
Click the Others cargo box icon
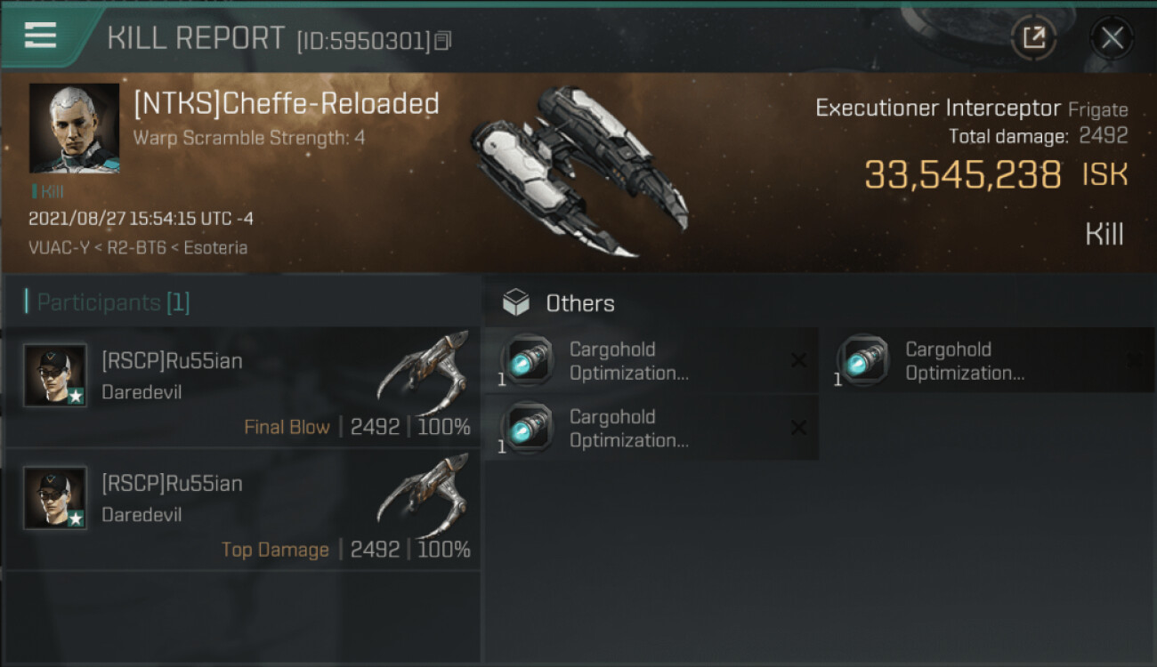tap(516, 303)
